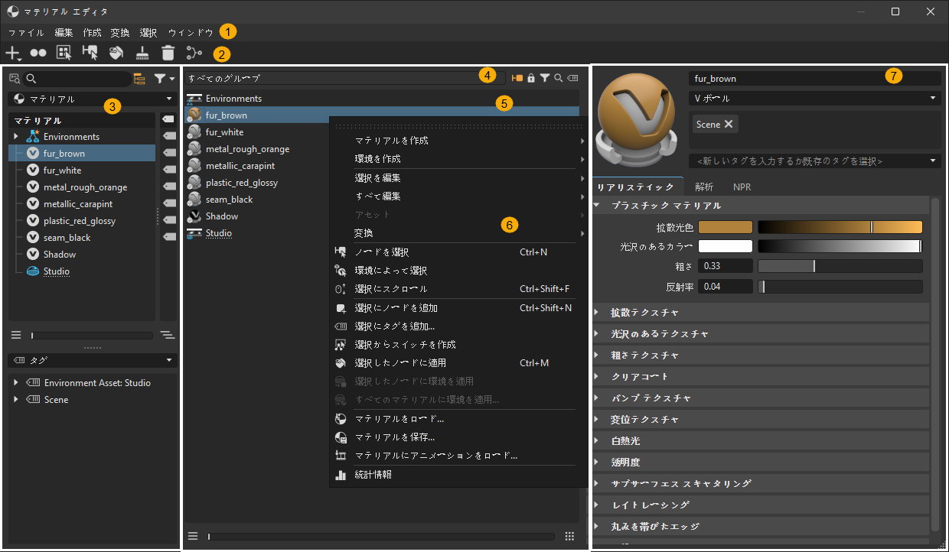Click the Shadow material icon in center list

click(194, 216)
